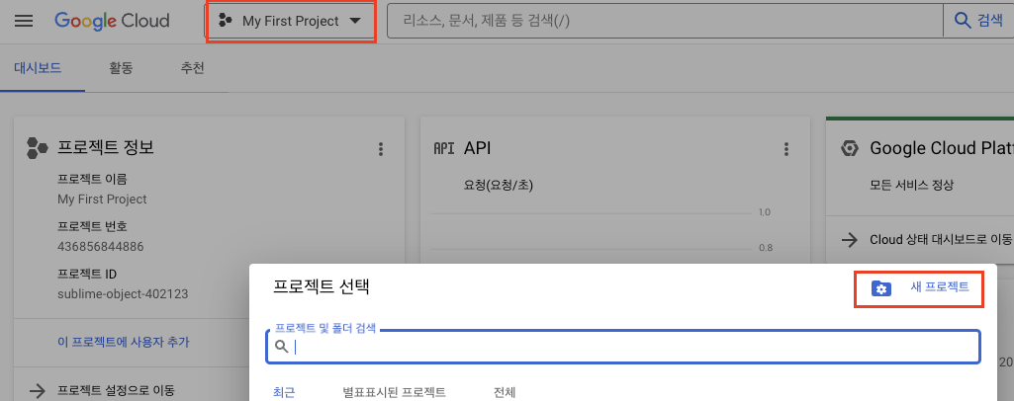The image size is (1014, 401).
Task: Click the 검색 search button
Action: (978, 21)
